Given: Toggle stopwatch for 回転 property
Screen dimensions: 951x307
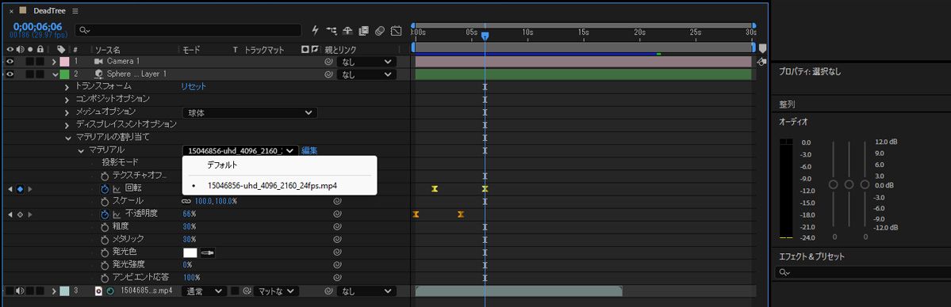Looking at the screenshot, I should [x=105, y=189].
